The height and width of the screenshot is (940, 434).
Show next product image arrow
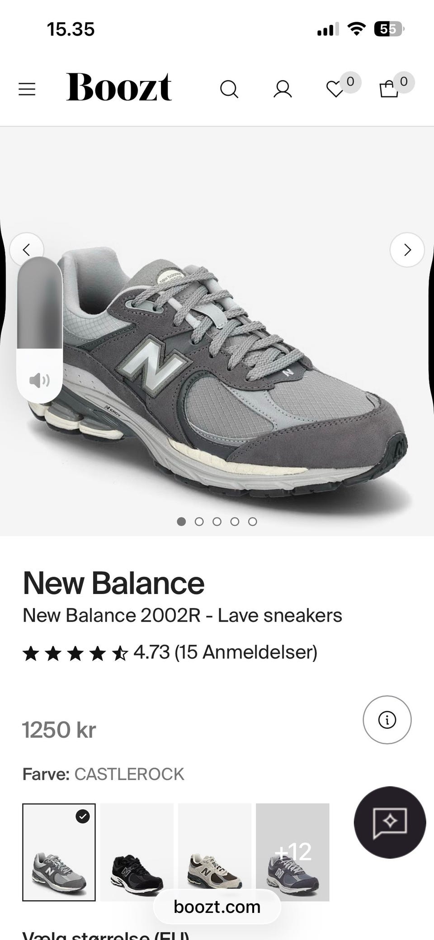[407, 250]
